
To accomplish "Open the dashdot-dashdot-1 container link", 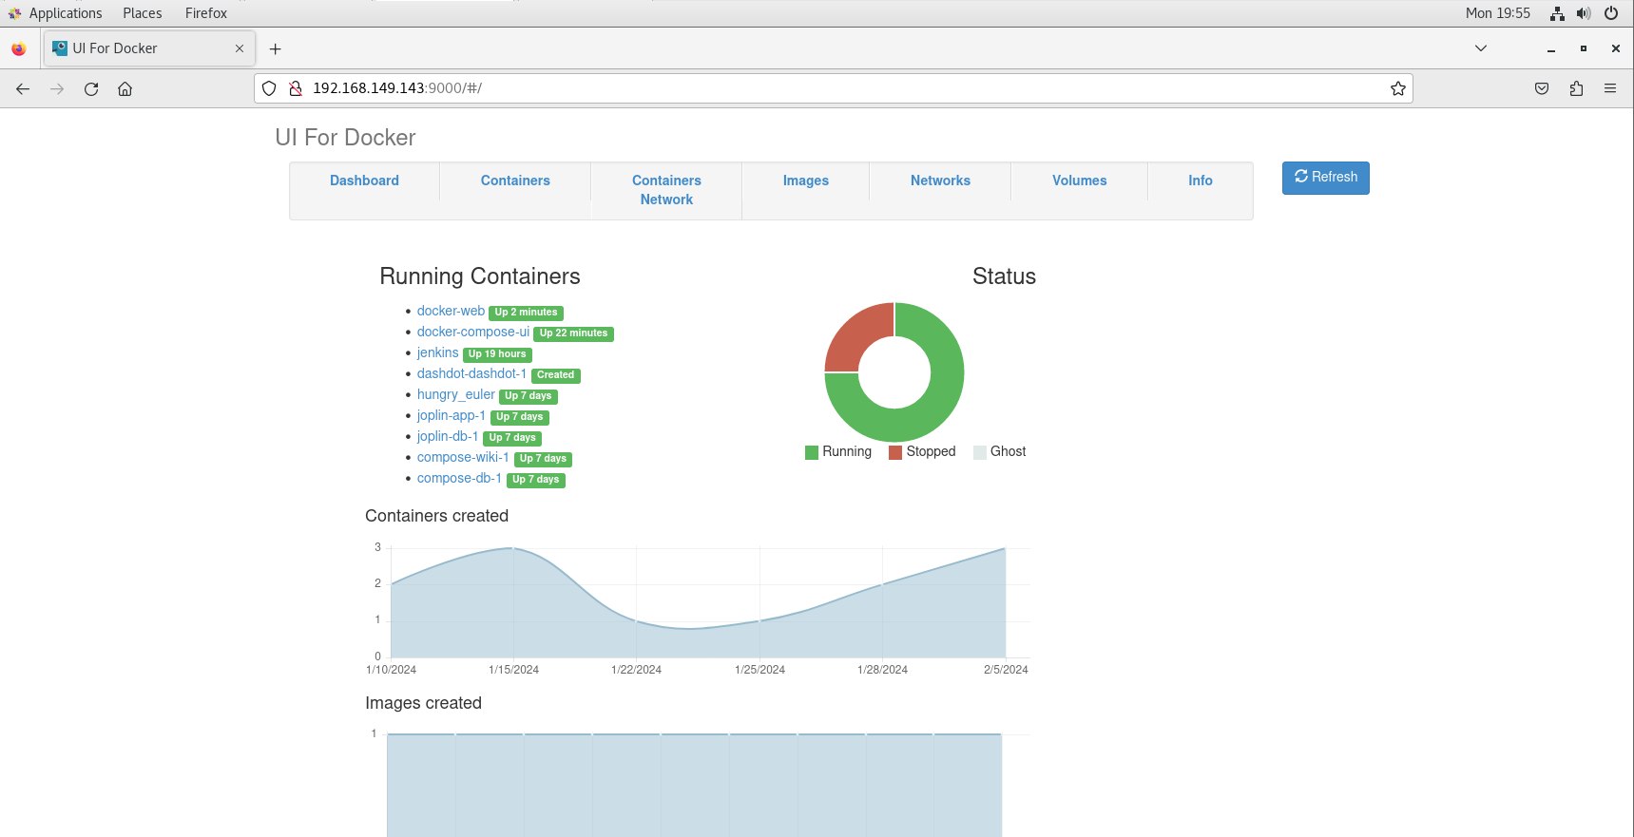I will pyautogui.click(x=471, y=373).
